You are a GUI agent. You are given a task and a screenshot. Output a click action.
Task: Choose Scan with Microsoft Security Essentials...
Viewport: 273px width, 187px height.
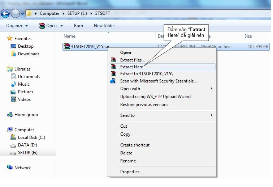[162, 81]
